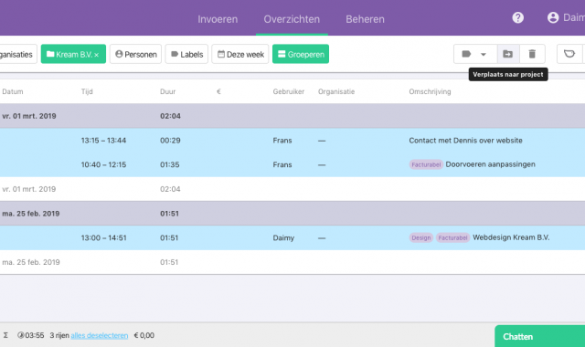Viewport: 585px width, 347px height.
Task: Delete selected rows with trash icon
Action: [x=532, y=54]
